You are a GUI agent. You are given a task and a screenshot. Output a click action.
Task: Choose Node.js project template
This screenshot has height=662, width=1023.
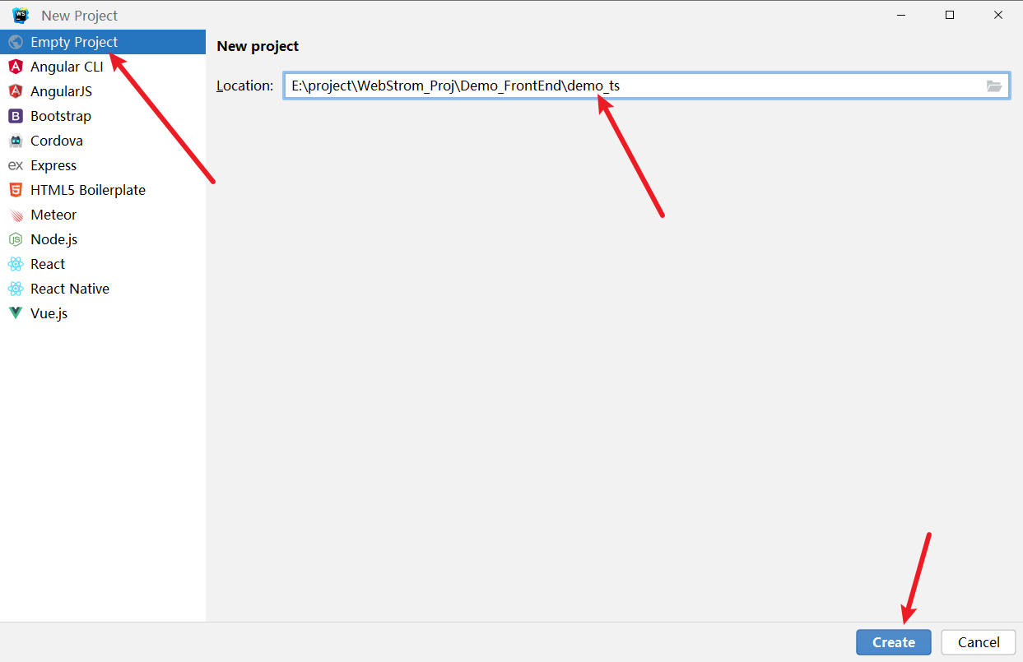[103, 239]
